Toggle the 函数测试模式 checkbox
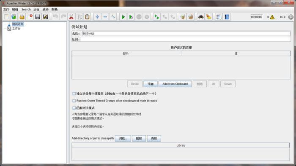Image resolution: width=296 pixels, height=166 pixels. 74,108
